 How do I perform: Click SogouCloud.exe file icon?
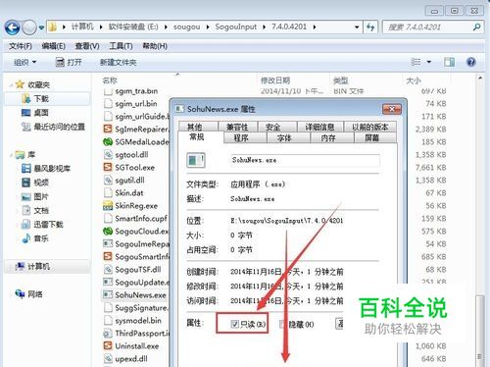pos(108,232)
